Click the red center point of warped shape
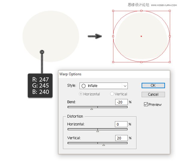Viewport: 180px width, 165px height. point(141,36)
